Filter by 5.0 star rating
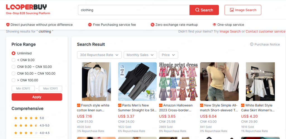The image size is (286, 139). 29,118
